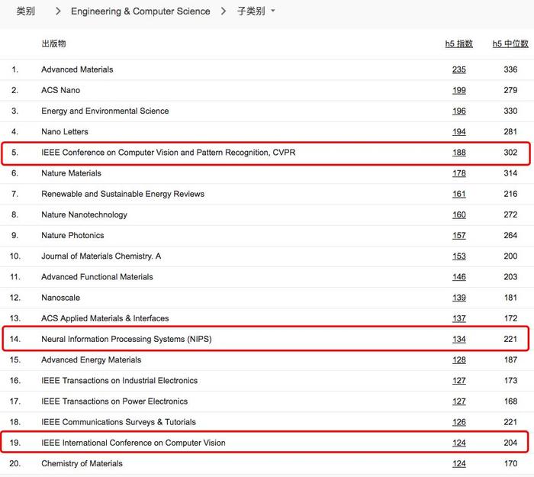Open h5-index 194 for Nano Letters
This screenshot has width=534, height=477.
click(x=458, y=131)
